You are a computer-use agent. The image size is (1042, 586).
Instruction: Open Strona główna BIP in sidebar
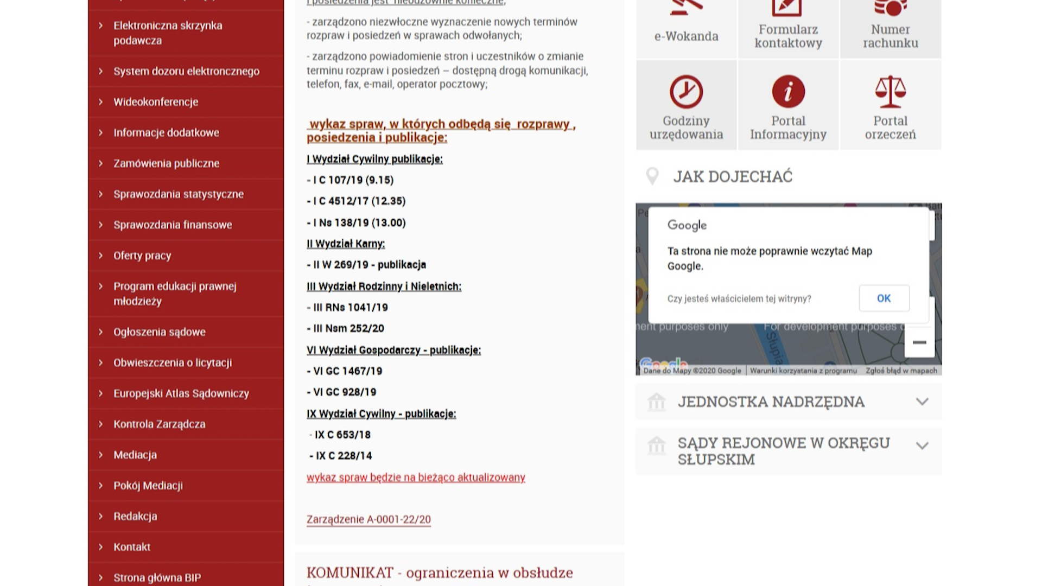[186, 575]
